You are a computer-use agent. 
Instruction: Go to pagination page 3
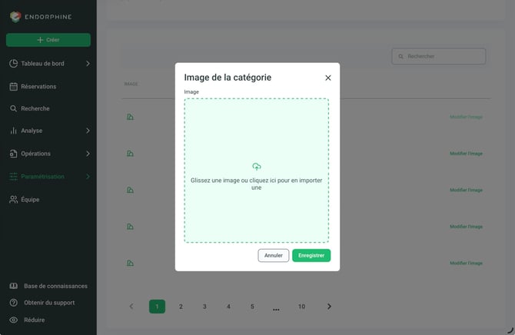tap(204, 307)
